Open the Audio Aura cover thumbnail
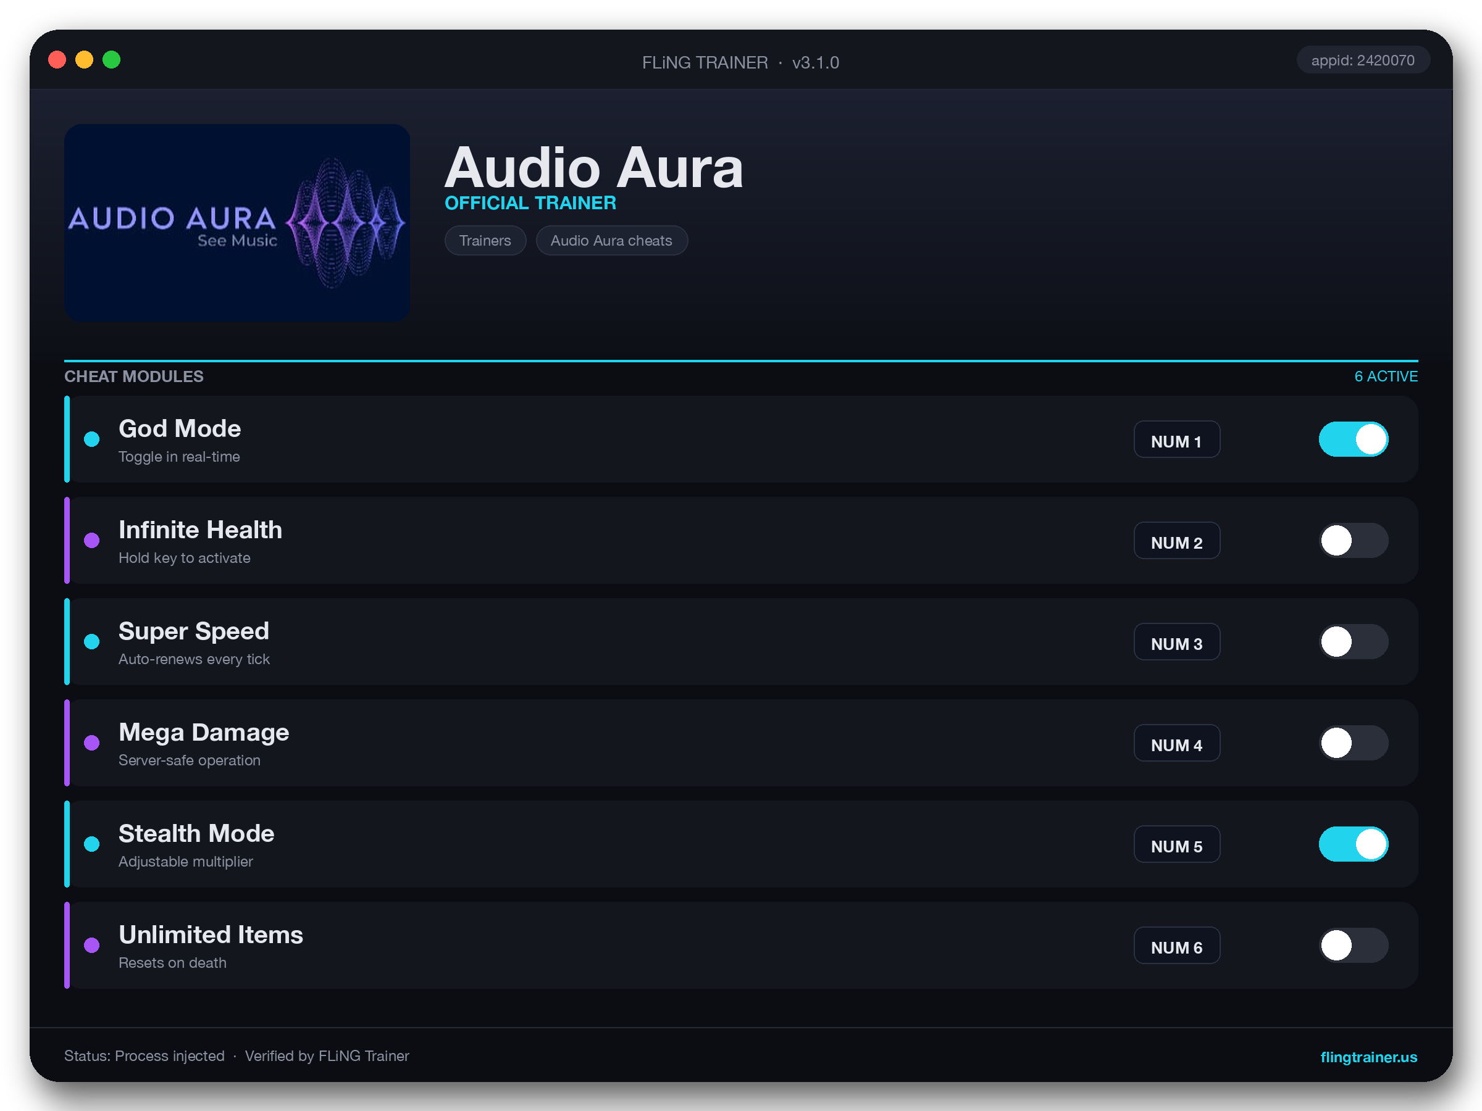 (237, 222)
